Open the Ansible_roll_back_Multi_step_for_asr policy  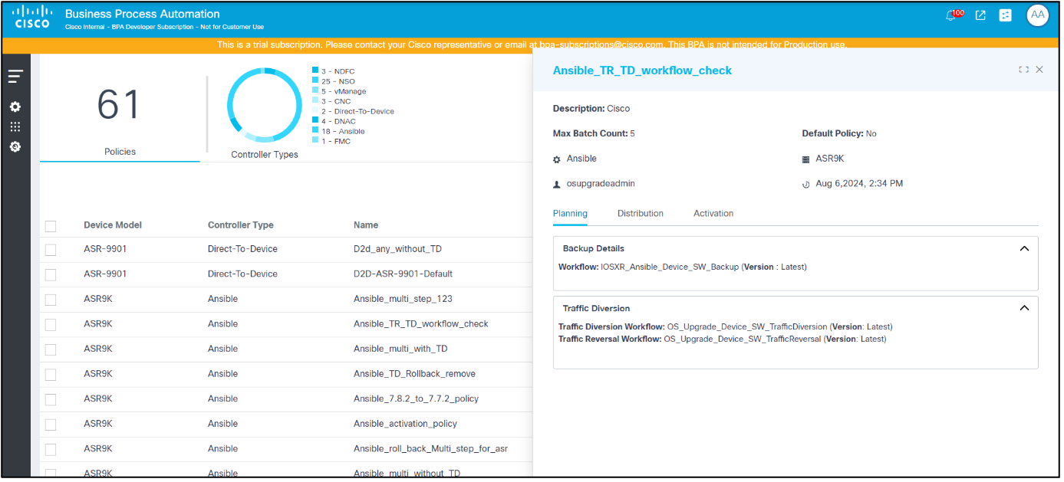click(430, 448)
